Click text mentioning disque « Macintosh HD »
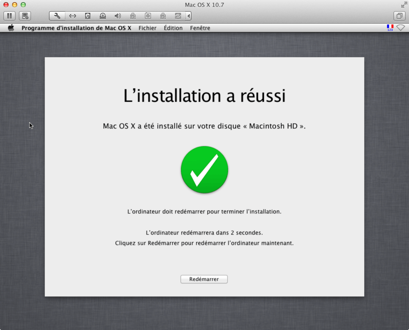Screen dimensions: 409x330 click(204, 126)
